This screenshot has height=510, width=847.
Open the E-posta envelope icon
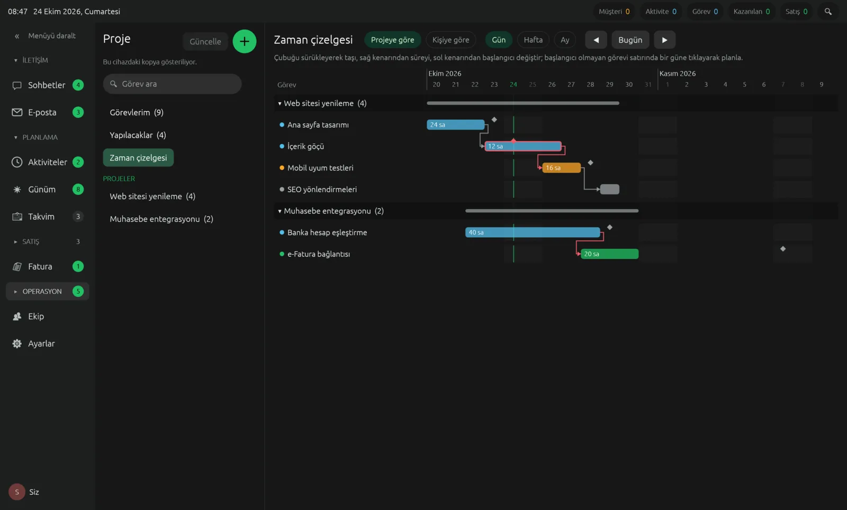(17, 112)
